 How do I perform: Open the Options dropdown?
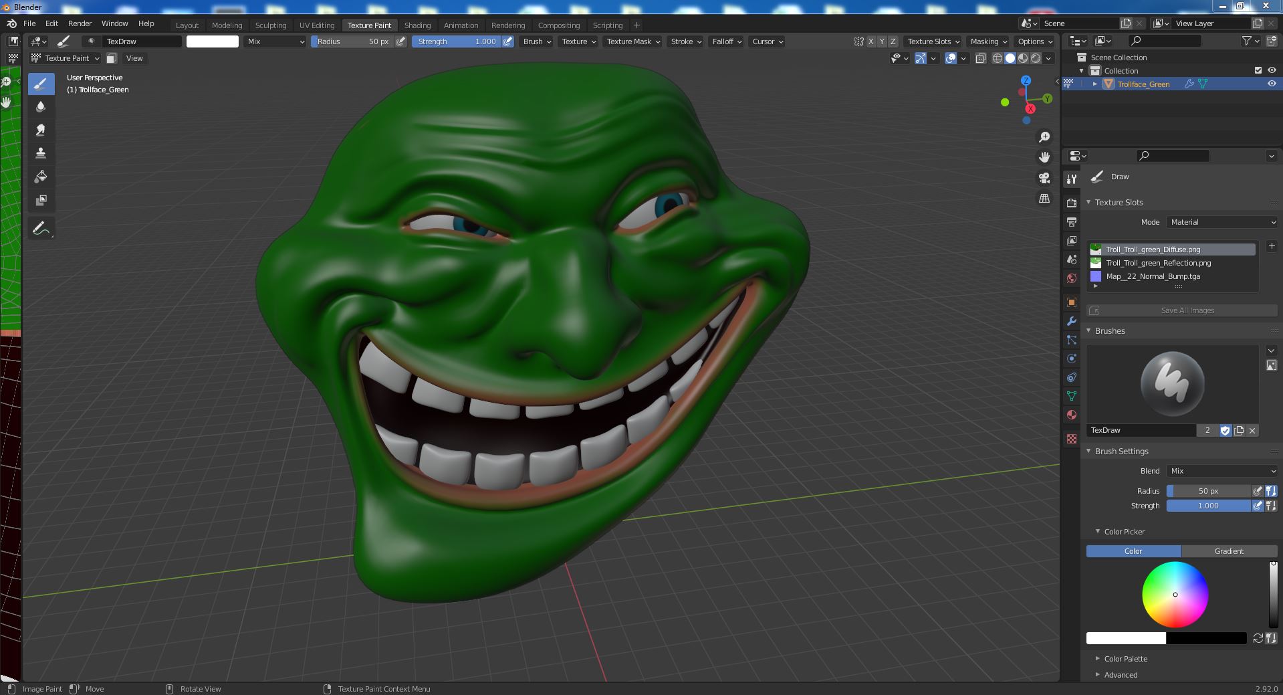(x=1035, y=41)
